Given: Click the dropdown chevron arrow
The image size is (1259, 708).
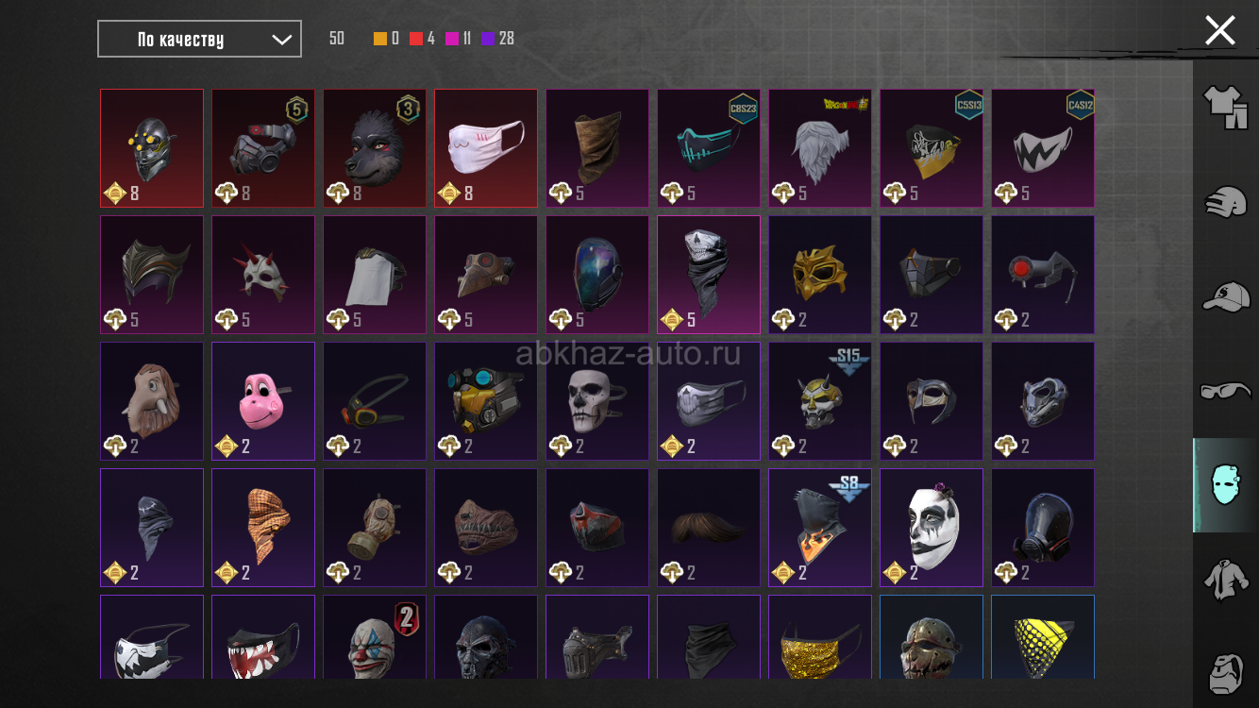Looking at the screenshot, I should pos(280,40).
